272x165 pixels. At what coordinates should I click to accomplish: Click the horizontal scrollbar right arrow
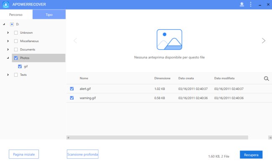pos(270,137)
